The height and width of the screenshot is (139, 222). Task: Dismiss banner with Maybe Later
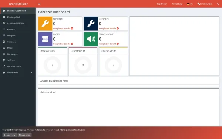[24, 135]
